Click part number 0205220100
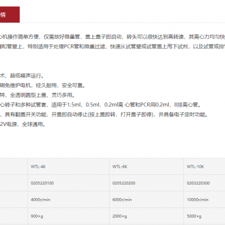This screenshot has height=225, width=225. pos(42,183)
